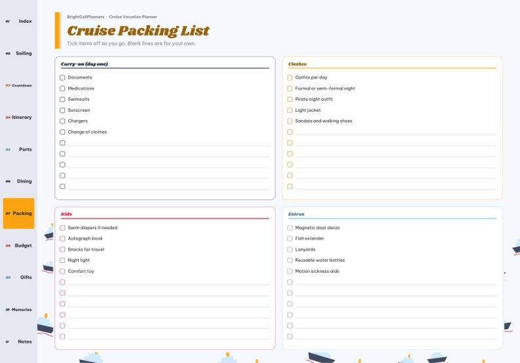Click the Clothes section heading
Screen dimensions: 520x363
(x=297, y=64)
